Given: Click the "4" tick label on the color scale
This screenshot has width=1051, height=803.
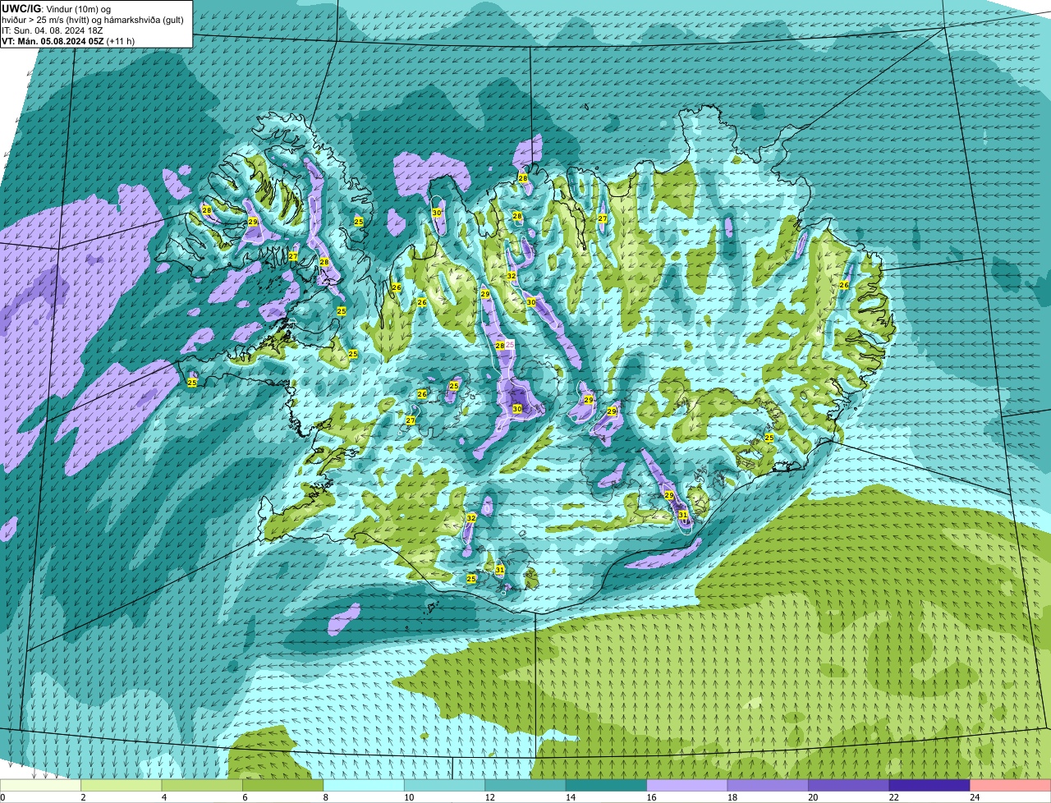Looking at the screenshot, I should [163, 797].
